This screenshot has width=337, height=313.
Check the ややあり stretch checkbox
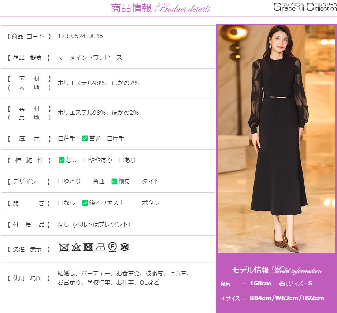[86, 160]
